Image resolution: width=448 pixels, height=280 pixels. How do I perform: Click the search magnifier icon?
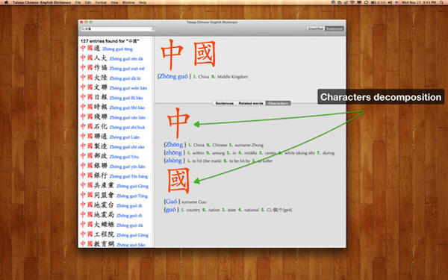click(x=83, y=29)
